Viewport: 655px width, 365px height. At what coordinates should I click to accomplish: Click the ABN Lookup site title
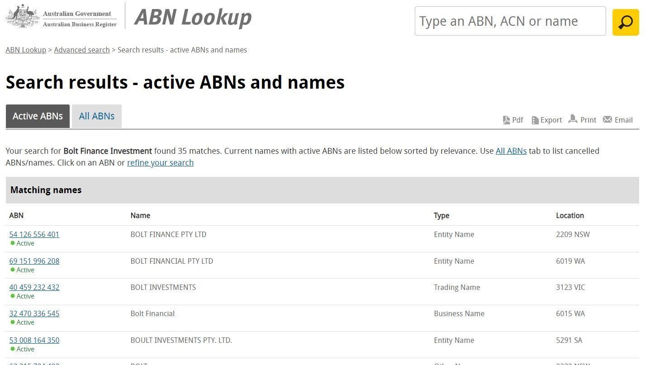[193, 18]
